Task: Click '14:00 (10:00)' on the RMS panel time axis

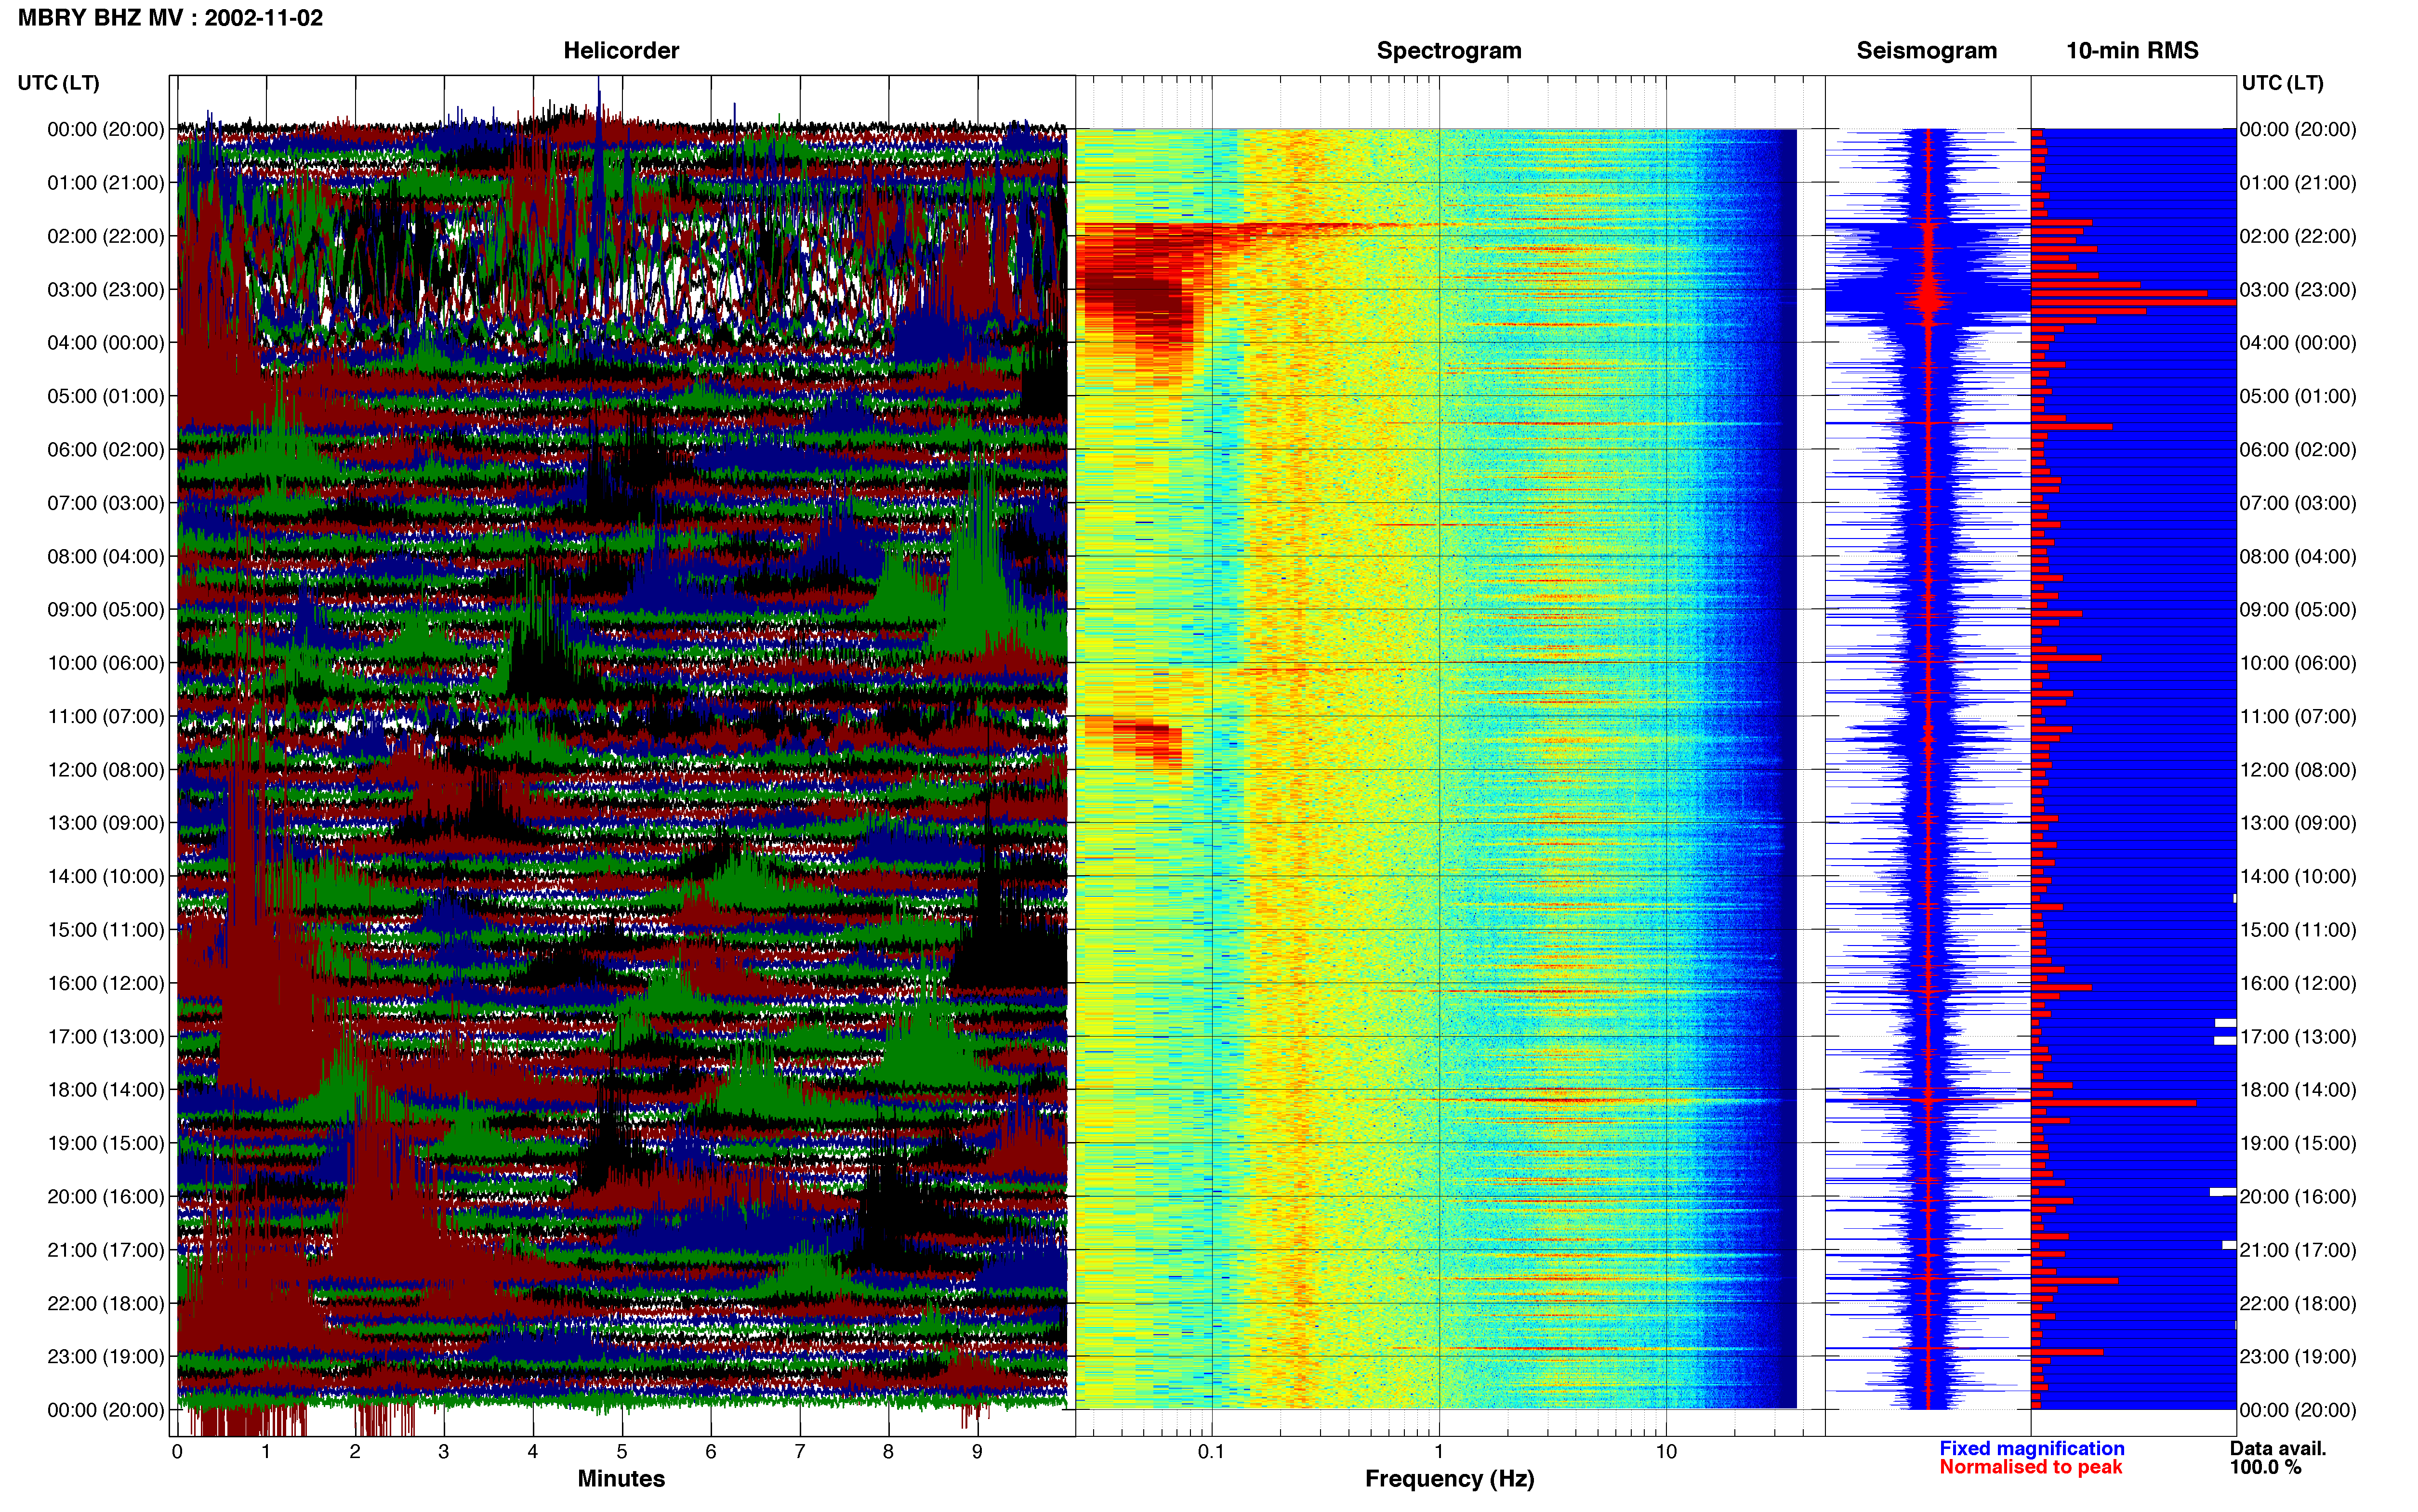Action: 2298,877
